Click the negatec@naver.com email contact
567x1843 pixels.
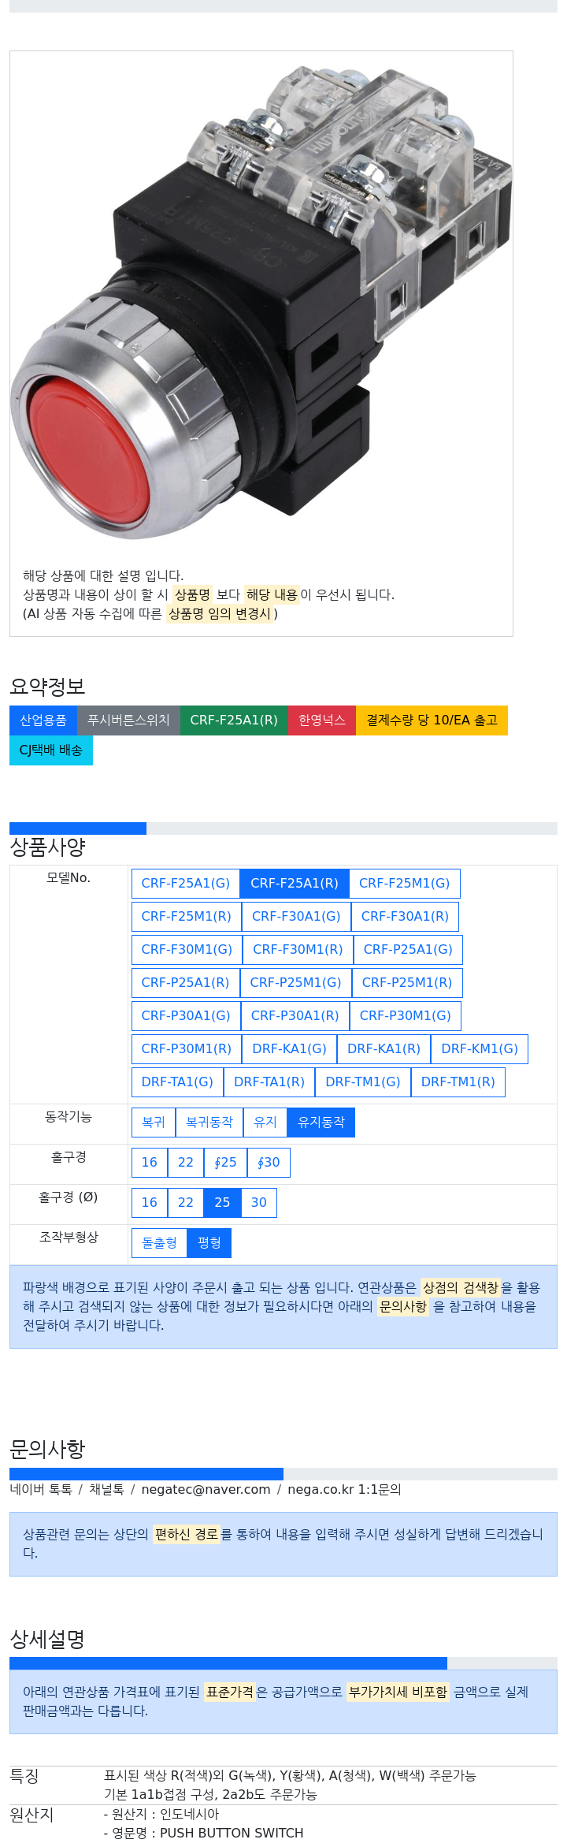pos(206,1490)
